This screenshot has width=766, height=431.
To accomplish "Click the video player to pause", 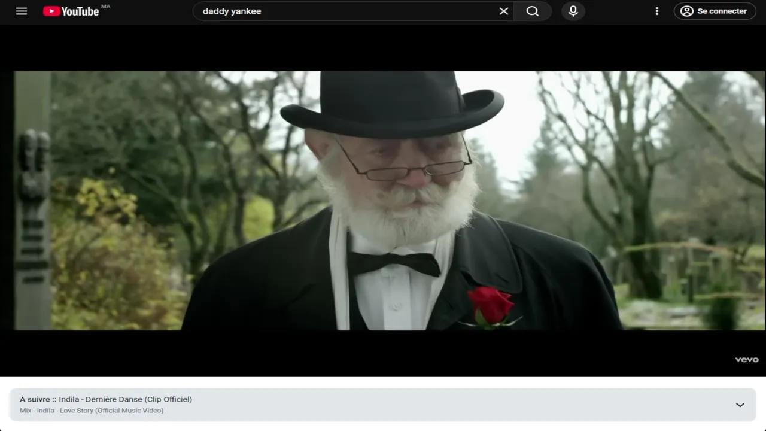I will [x=383, y=201].
